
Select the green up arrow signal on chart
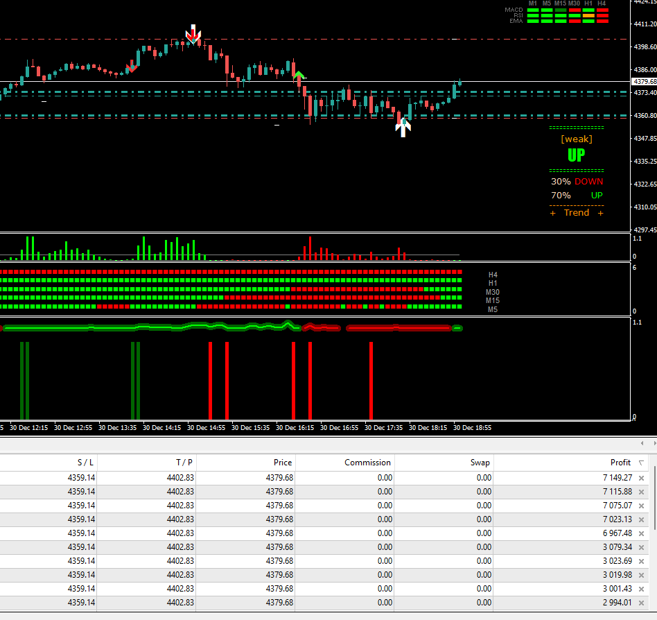[x=298, y=75]
